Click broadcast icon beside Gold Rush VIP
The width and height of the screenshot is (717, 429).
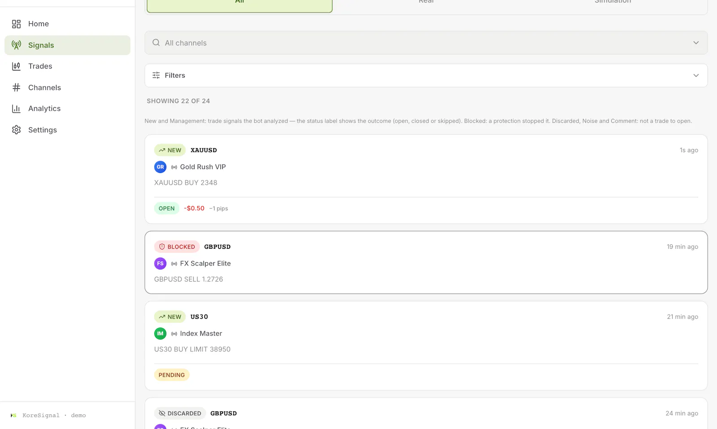pos(174,167)
